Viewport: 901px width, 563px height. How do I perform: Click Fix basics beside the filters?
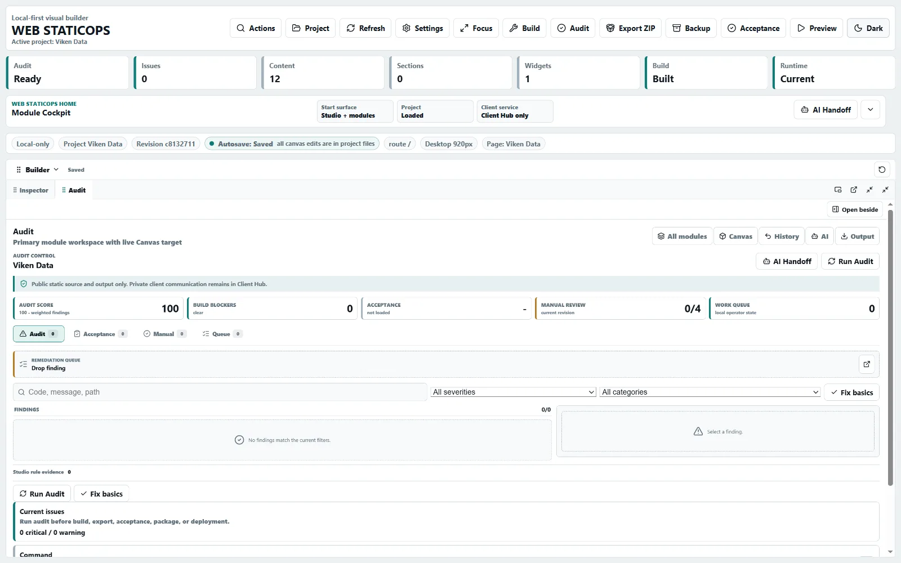click(x=851, y=392)
